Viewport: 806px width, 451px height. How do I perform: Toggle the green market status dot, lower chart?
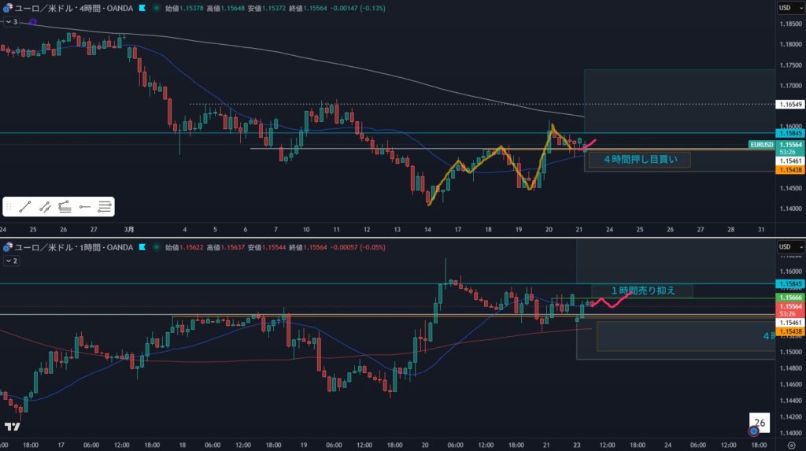pos(156,247)
